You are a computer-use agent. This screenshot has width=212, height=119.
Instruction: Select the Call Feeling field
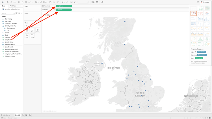pos(8,19)
